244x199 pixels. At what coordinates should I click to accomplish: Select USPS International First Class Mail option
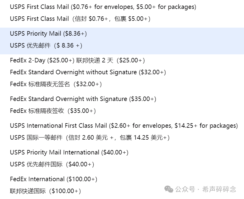tap(124, 126)
